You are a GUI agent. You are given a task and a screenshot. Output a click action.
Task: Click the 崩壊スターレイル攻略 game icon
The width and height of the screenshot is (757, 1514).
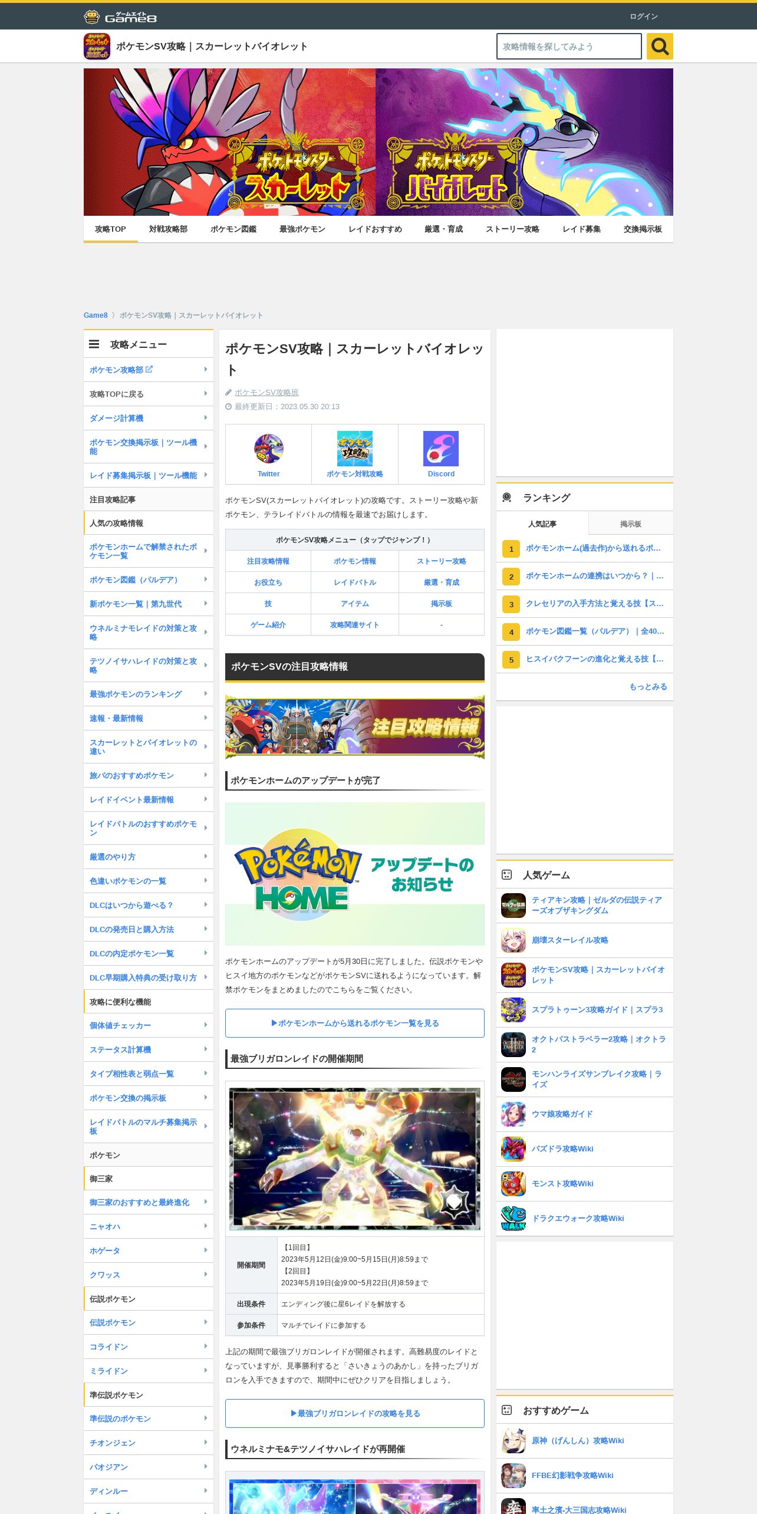(x=514, y=940)
